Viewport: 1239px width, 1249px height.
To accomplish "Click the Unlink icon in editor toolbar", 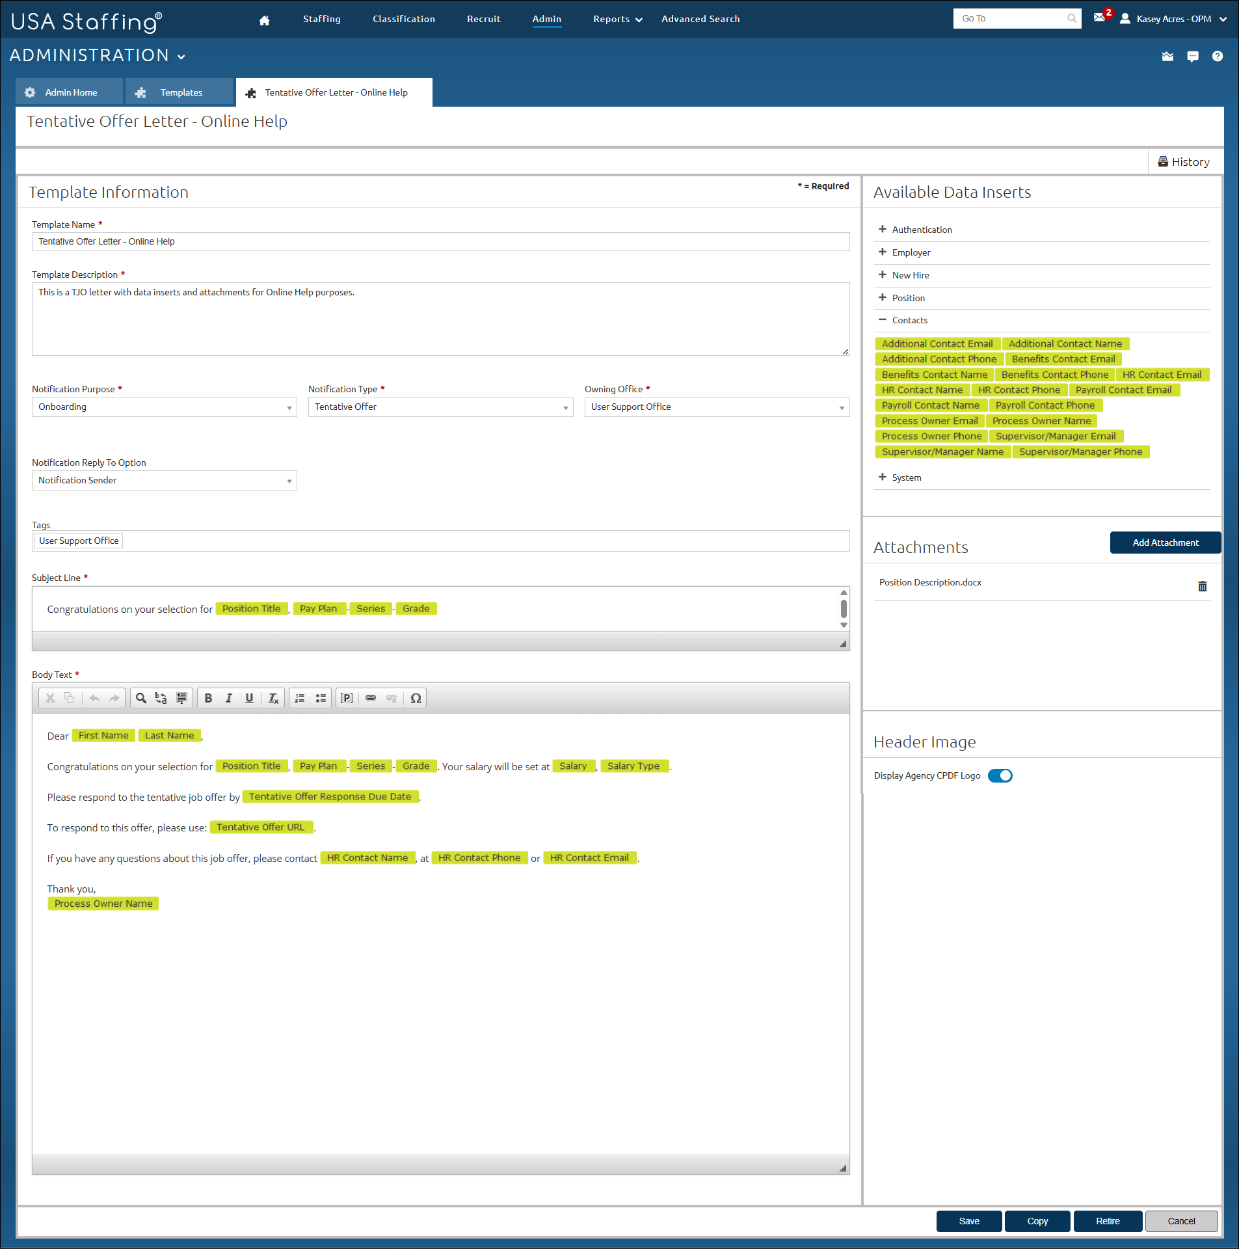I will 392,698.
